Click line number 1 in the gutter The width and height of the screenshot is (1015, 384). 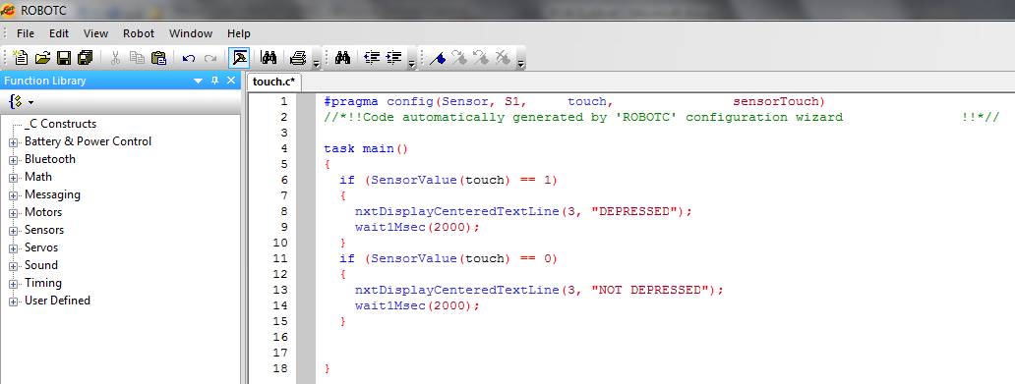point(283,101)
